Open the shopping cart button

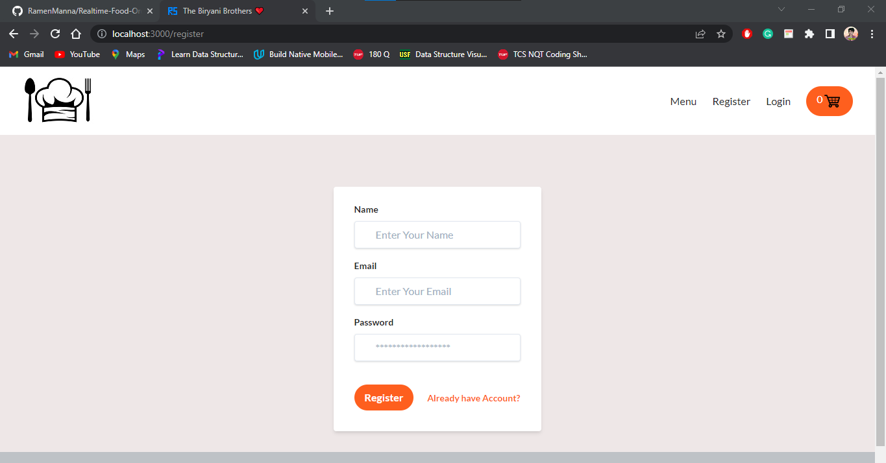point(829,101)
